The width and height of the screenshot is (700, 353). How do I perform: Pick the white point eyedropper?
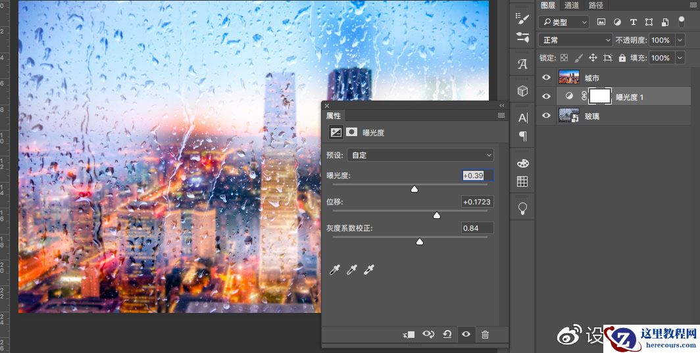[368, 270]
